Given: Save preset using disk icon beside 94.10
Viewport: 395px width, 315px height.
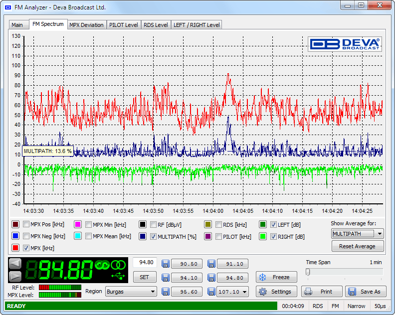Looking at the screenshot, I should point(166,278).
